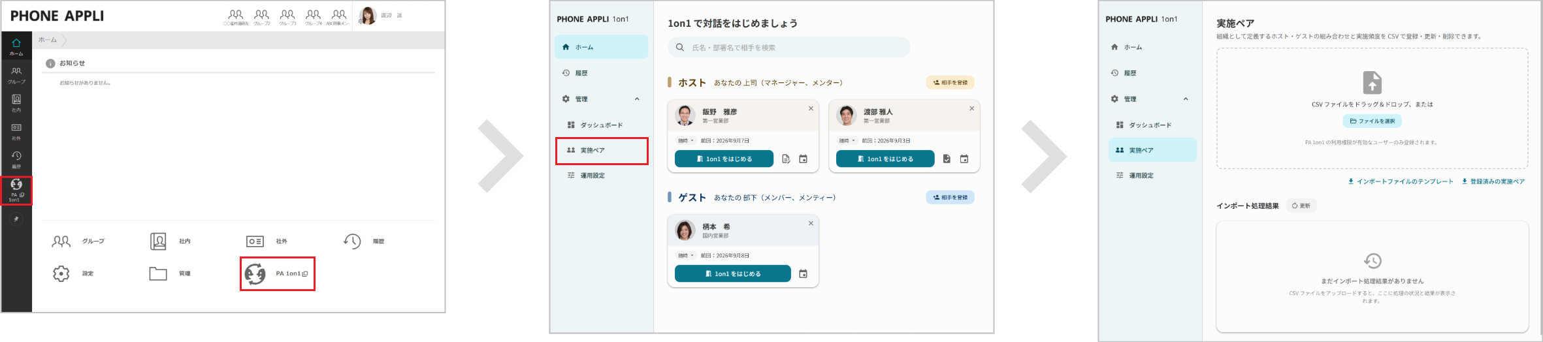This screenshot has height=342, width=1543.
Task: Open 随時 frequency dropdown on 飯野 雅彦 card
Action: click(x=685, y=140)
